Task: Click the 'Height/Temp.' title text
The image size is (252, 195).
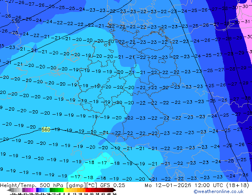Action: (19, 185)
